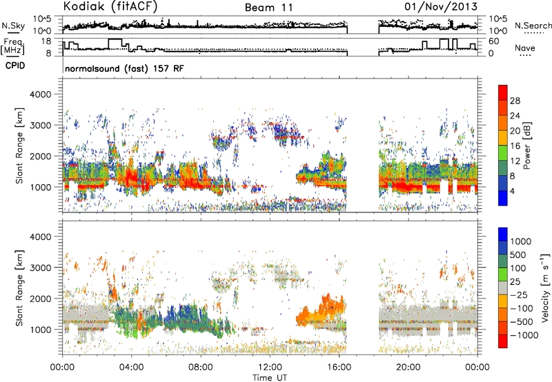Viewport: 552px width, 382px height.
Task: Click the red bottom of velocity colorbar
Action: [x=503, y=341]
